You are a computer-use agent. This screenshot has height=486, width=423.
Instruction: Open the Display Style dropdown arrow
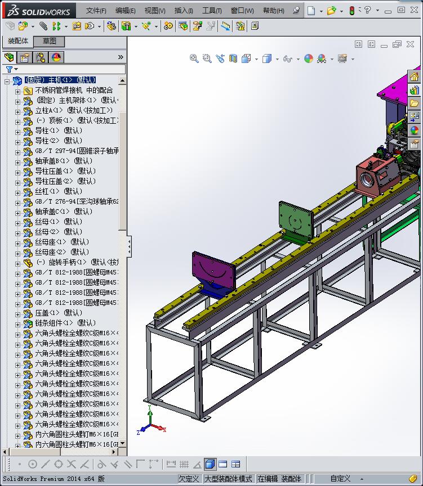(277, 59)
